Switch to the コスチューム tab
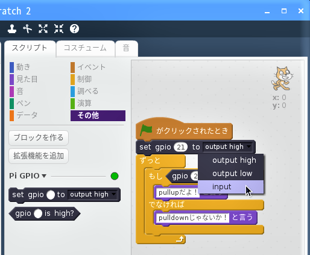The height and width of the screenshot is (255, 310). point(85,48)
